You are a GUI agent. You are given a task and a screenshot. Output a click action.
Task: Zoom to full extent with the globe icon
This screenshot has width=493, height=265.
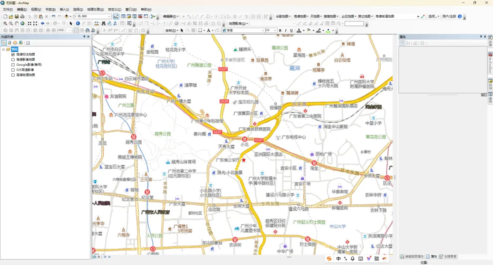point(22,23)
